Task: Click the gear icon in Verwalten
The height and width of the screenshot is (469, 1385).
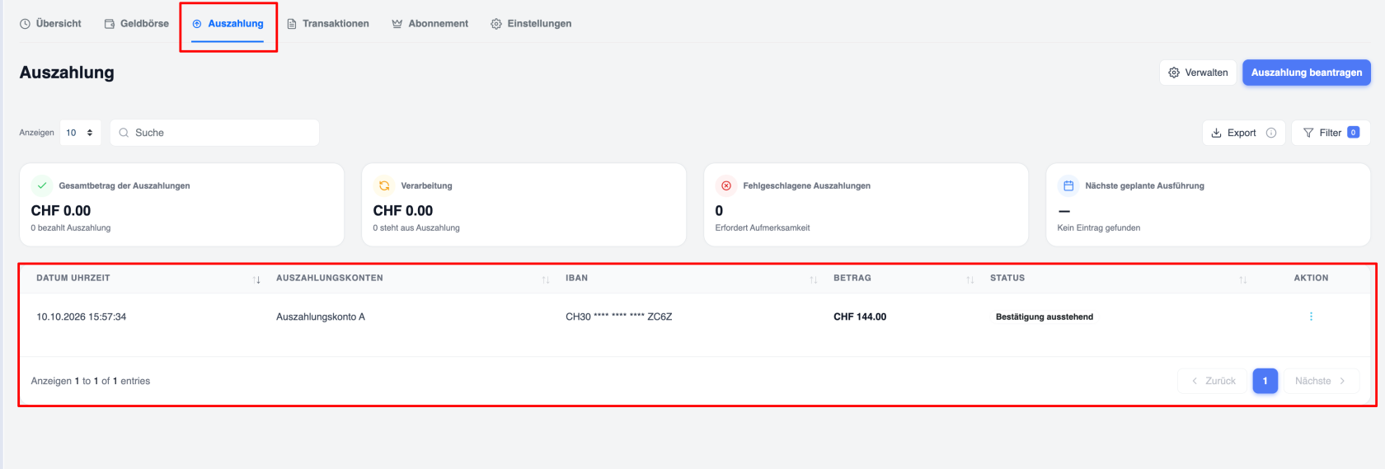Action: pyautogui.click(x=1174, y=73)
